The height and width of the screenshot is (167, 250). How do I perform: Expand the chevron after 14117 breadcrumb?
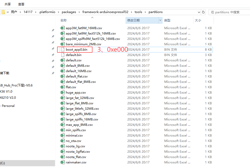pyautogui.click(x=36, y=12)
